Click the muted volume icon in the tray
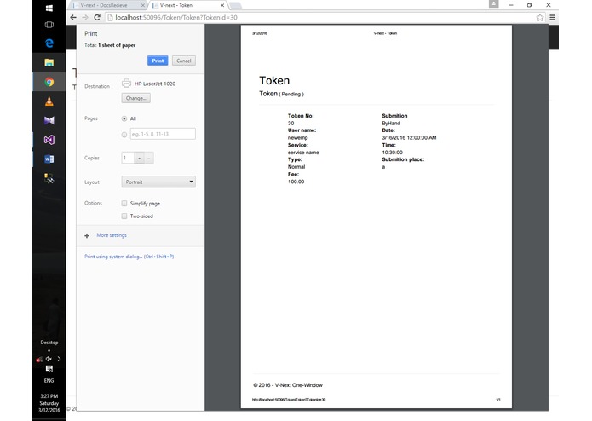 (49, 359)
